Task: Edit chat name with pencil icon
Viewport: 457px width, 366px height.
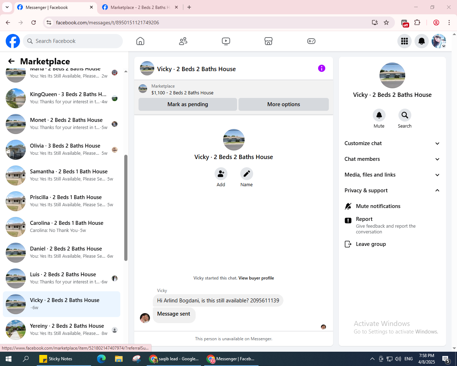Action: click(247, 174)
